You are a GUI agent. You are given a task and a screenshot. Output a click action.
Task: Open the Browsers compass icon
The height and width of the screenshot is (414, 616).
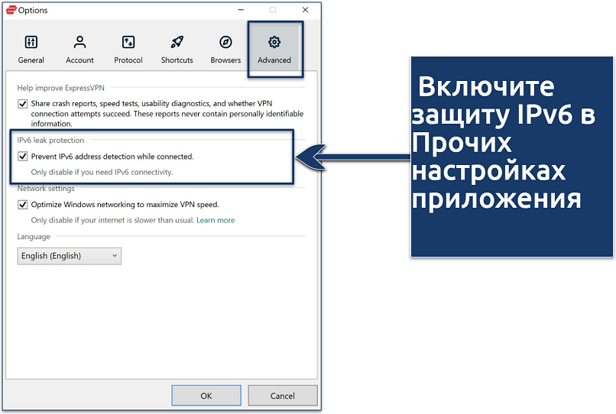(225, 42)
